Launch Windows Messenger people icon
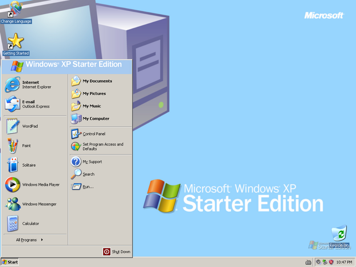The width and height of the screenshot is (356, 267). pyautogui.click(x=13, y=204)
